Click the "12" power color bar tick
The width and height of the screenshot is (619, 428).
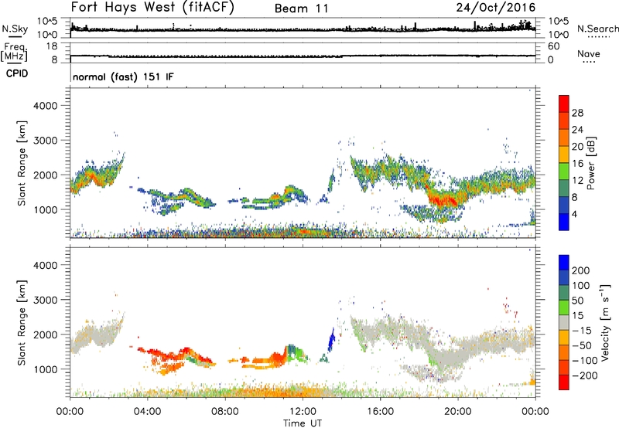click(x=577, y=181)
